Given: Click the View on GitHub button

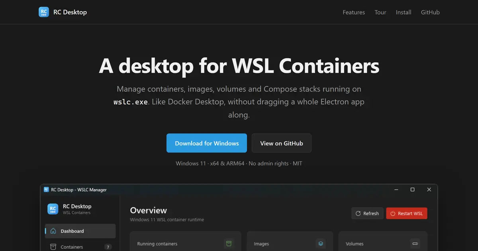Looking at the screenshot, I should (x=282, y=143).
